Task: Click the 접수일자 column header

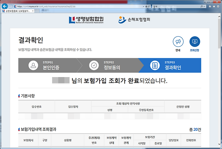Action: [73, 107]
